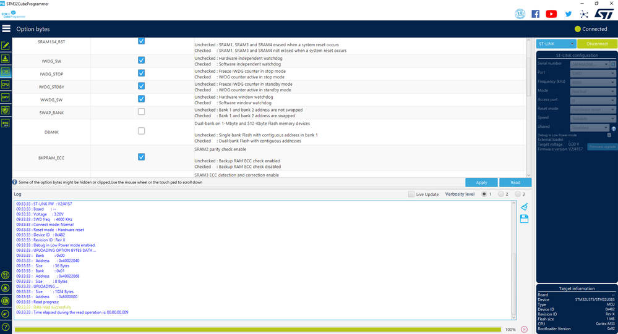Toggle the IWDG_SW checkbox

(x=141, y=60)
